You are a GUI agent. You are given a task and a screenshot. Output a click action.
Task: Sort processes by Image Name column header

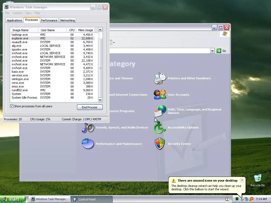[x=24, y=30]
